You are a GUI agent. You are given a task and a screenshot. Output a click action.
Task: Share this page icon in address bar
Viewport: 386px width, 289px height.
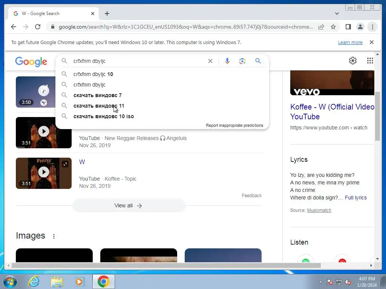click(321, 27)
